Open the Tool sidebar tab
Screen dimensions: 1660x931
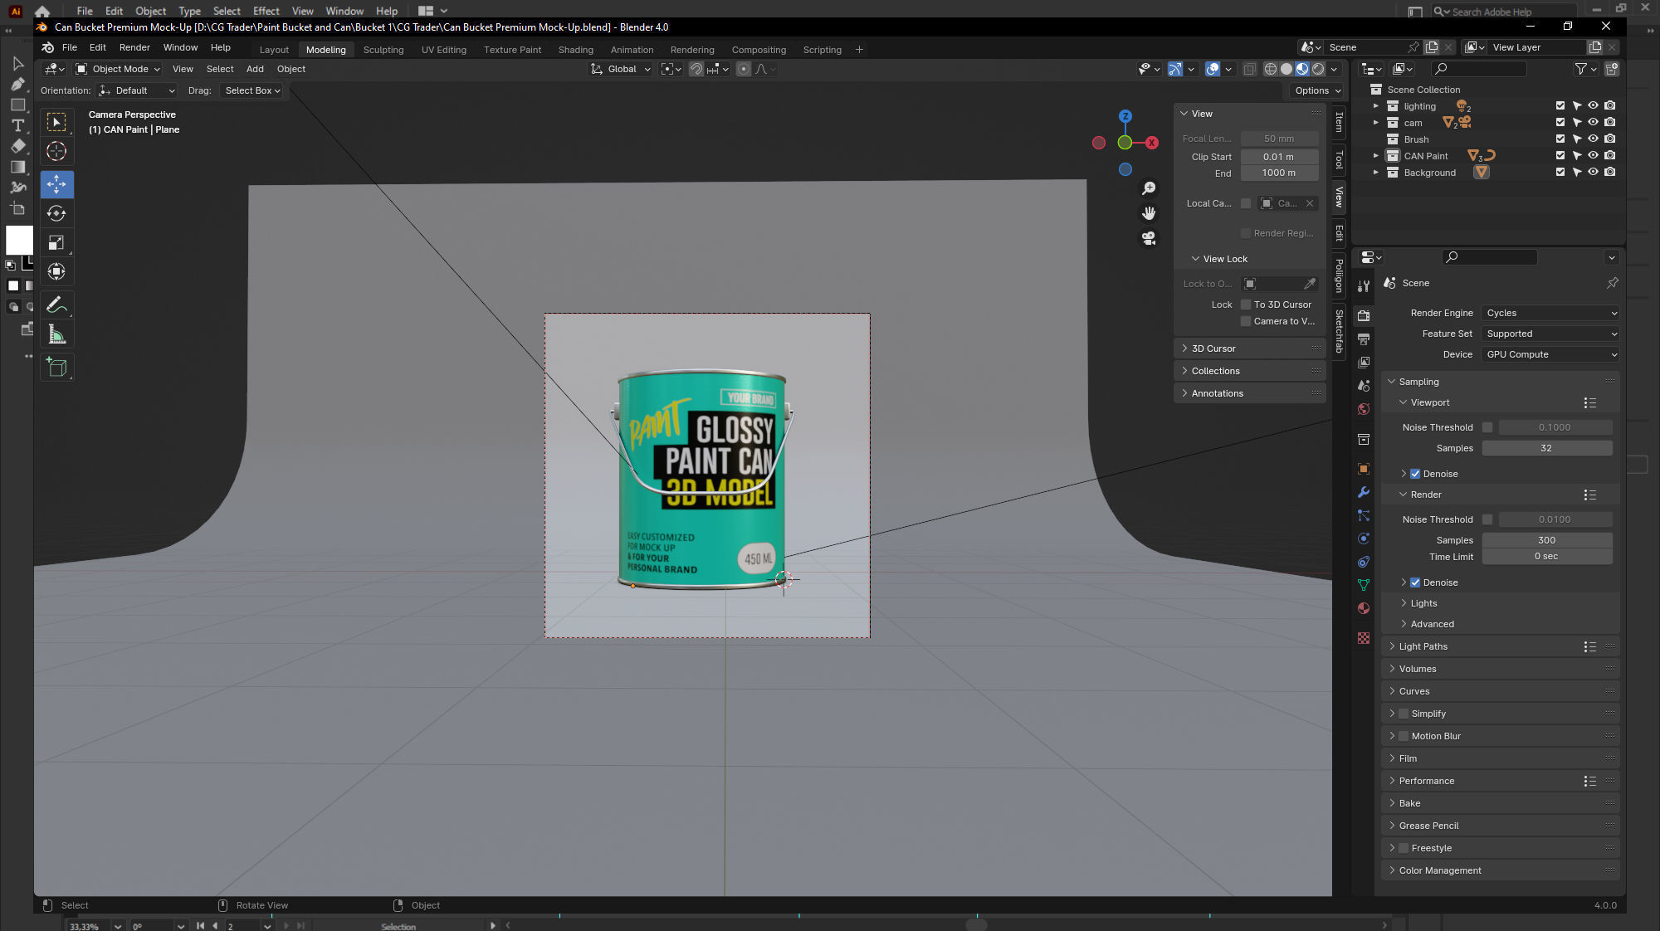pos(1339,159)
